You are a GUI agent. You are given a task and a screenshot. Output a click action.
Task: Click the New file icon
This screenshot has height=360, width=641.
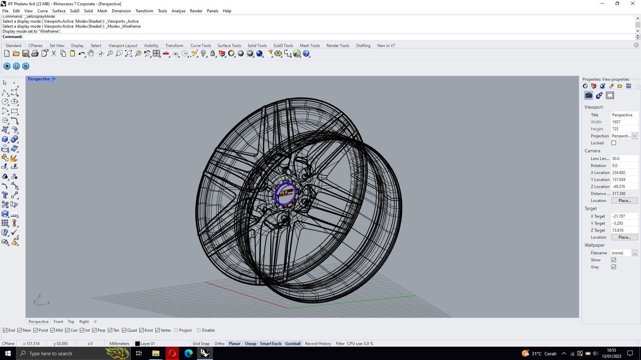click(7, 54)
